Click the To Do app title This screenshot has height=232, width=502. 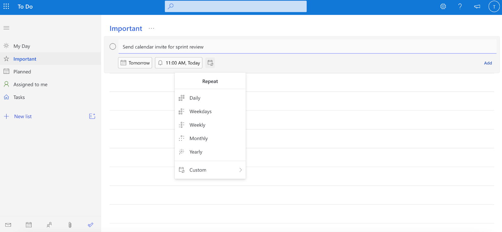coord(25,7)
